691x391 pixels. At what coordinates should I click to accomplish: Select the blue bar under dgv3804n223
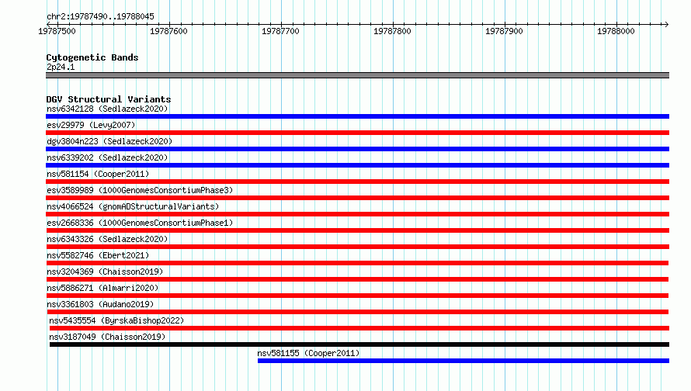point(357,149)
